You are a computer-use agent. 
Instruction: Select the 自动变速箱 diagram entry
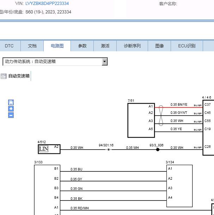19,76
